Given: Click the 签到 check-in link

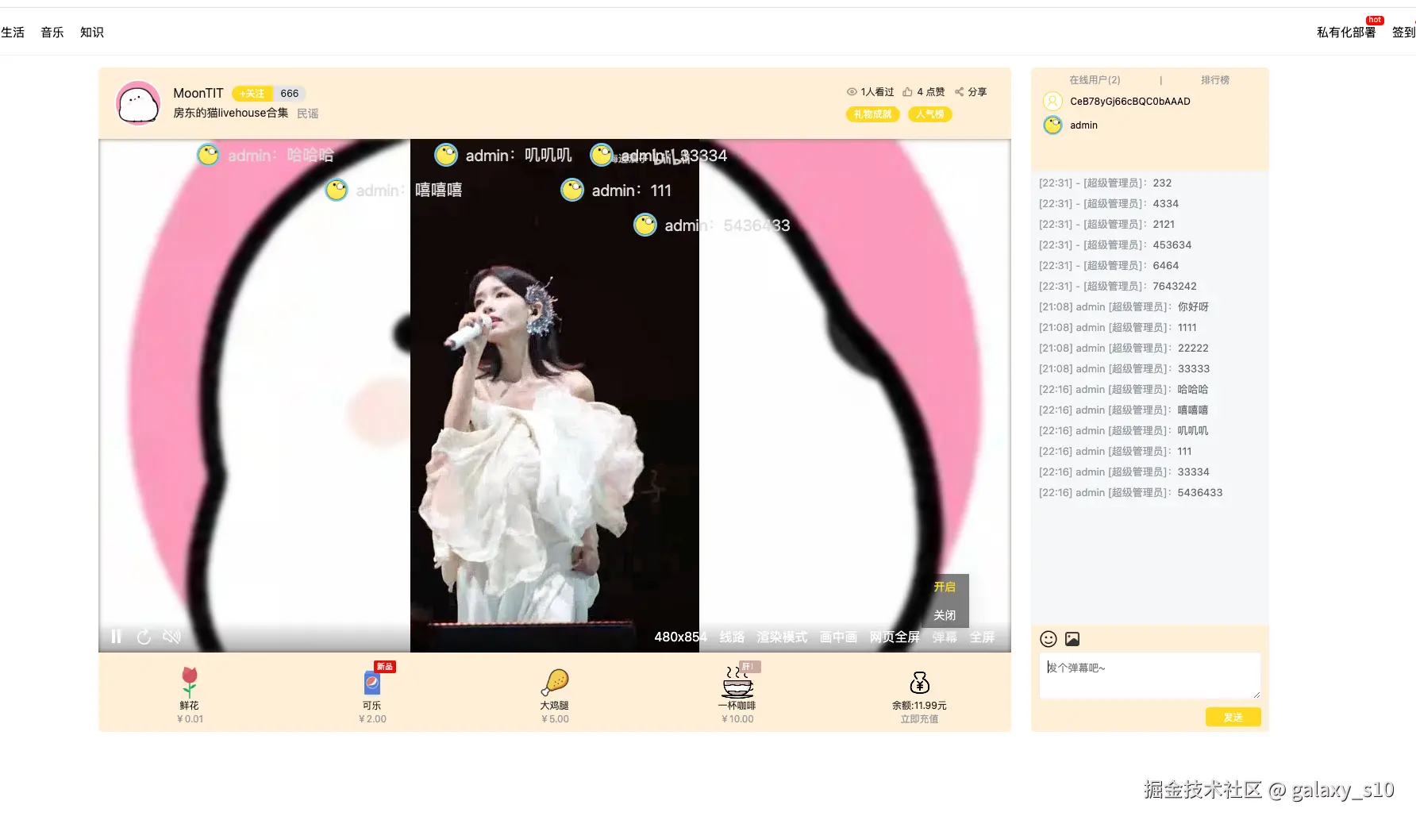Looking at the screenshot, I should 1403,33.
